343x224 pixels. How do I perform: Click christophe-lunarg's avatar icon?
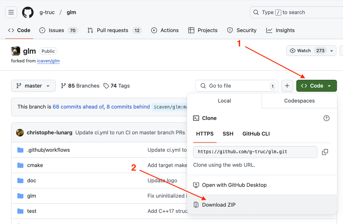(20, 133)
